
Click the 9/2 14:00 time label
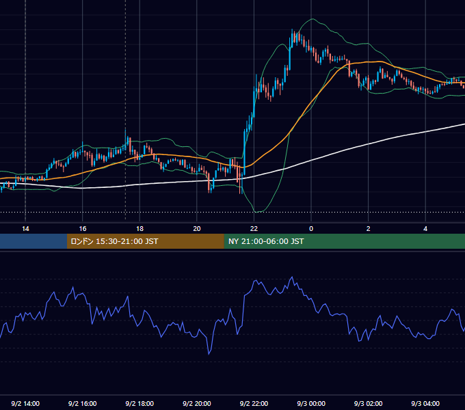(25, 403)
